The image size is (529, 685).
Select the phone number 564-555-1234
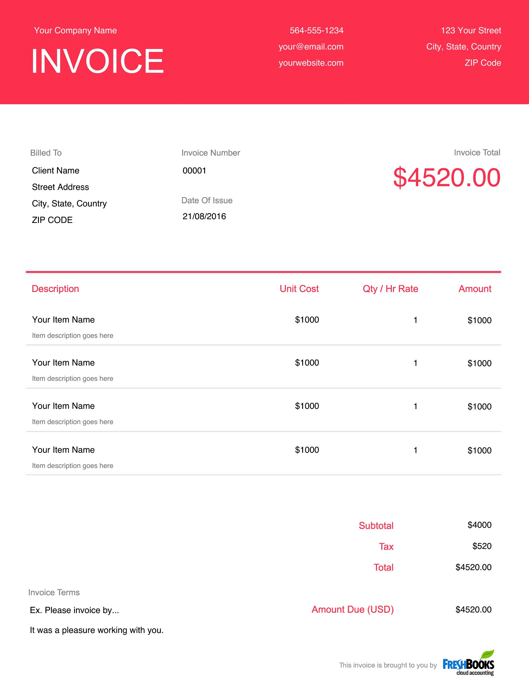[316, 31]
